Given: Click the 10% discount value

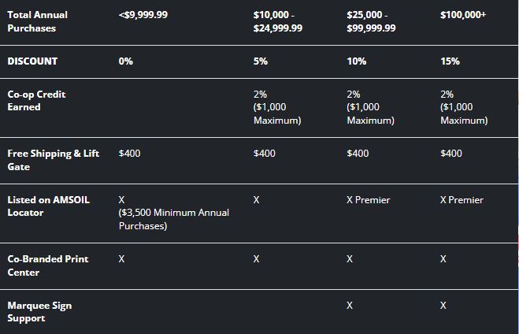Looking at the screenshot, I should click(x=357, y=61).
